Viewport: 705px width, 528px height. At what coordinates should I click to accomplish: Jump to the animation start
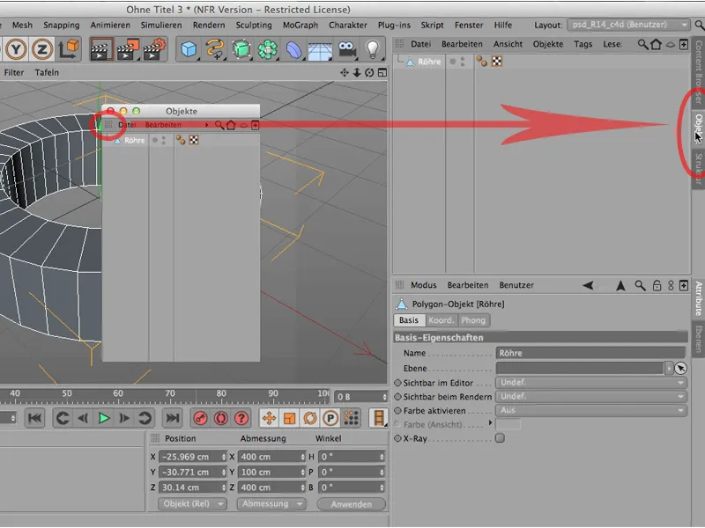click(x=34, y=419)
